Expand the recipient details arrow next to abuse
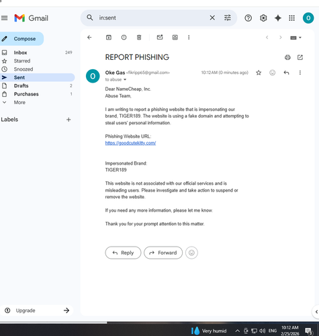The width and height of the screenshot is (319, 336). tap(125, 79)
